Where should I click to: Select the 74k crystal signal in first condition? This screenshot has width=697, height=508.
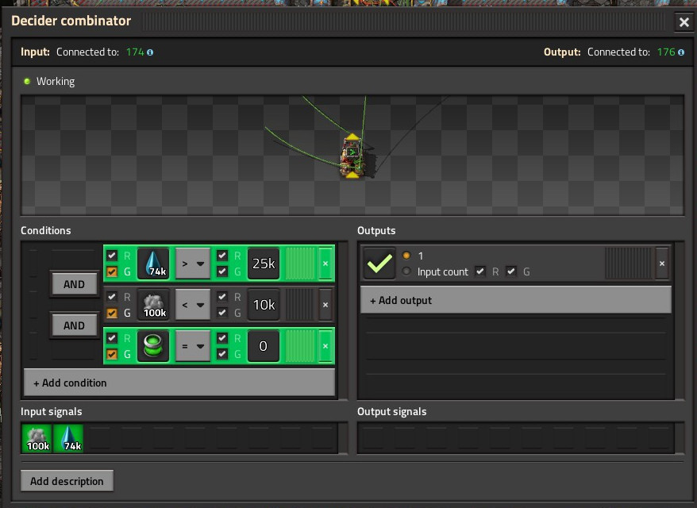(153, 264)
